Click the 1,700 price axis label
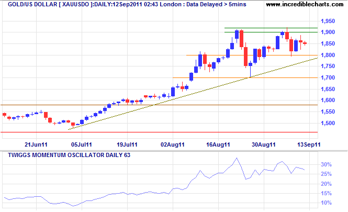The height and width of the screenshot is (212, 348). (x=328, y=77)
